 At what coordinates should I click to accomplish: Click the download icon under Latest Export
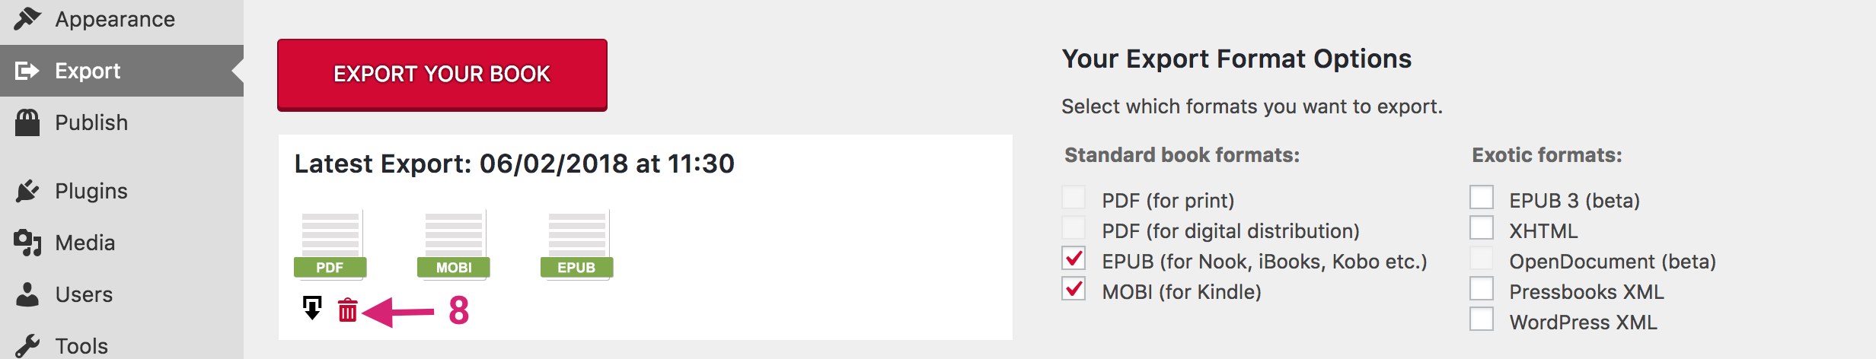(312, 308)
